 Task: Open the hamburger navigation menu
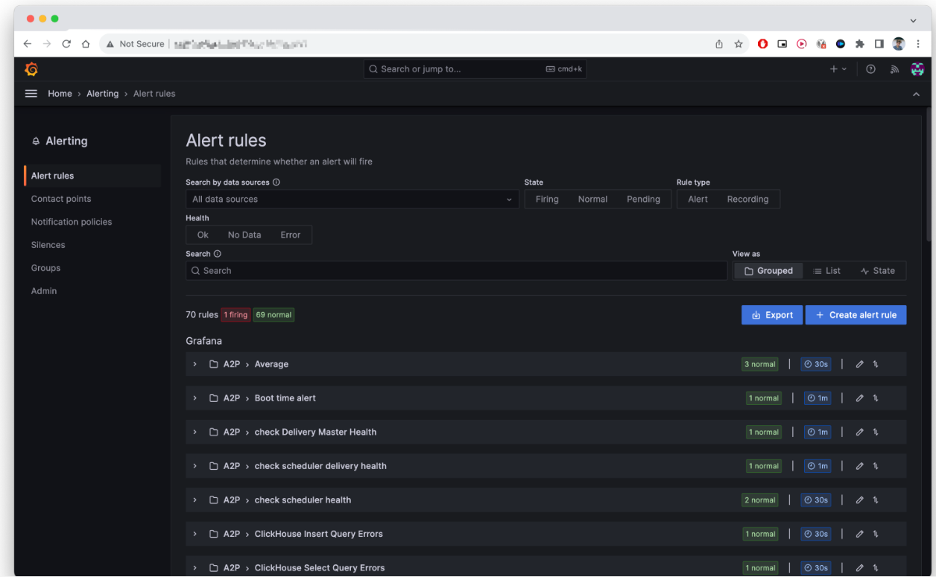(x=31, y=94)
